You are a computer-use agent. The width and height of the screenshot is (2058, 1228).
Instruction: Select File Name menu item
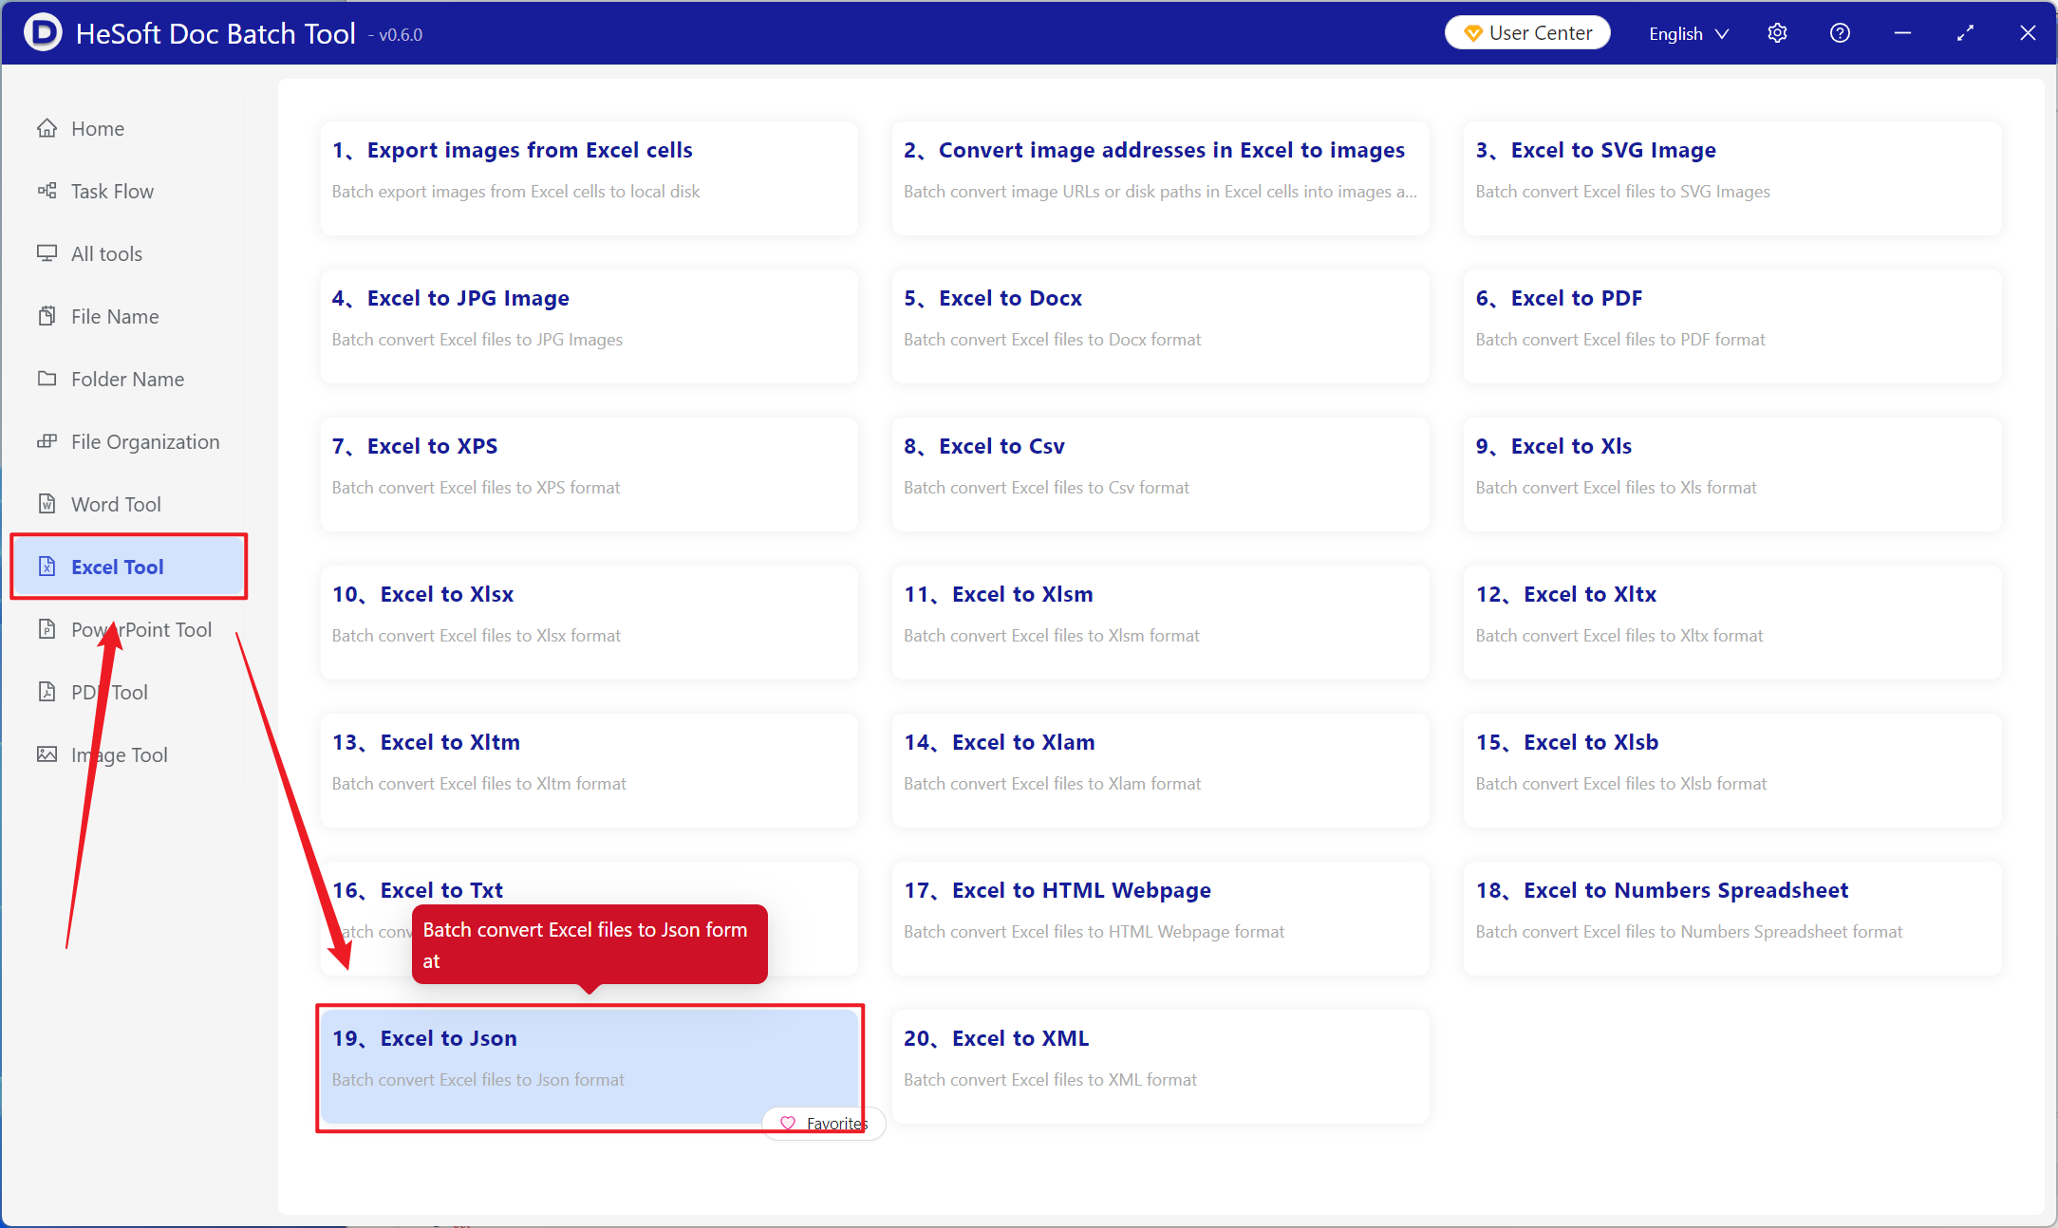click(x=127, y=316)
